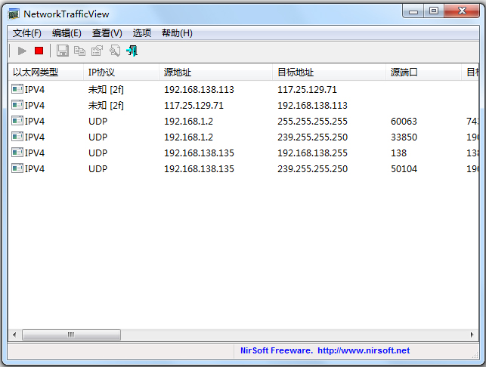Open the 编辑(E) menu

point(67,32)
